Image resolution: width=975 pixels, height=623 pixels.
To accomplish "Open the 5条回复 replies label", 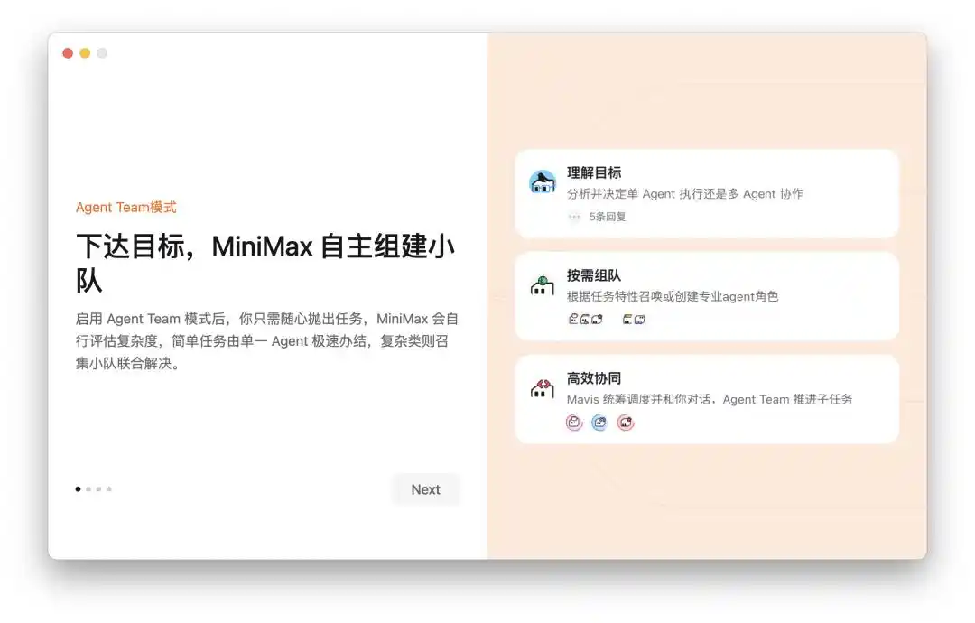I will tap(608, 217).
